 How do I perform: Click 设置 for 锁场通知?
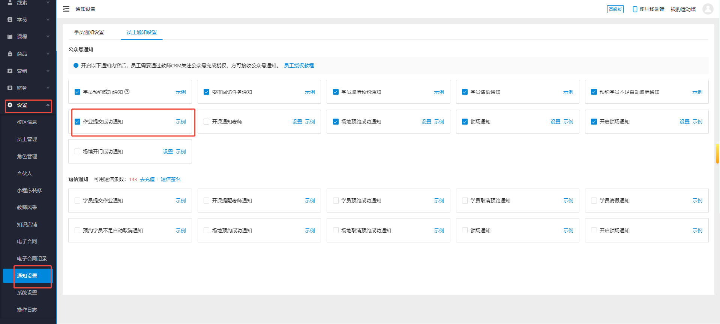point(555,122)
